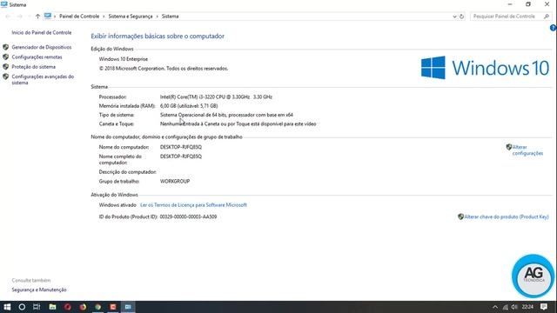Click the search magnifier icon
The image size is (557, 313).
547,17
